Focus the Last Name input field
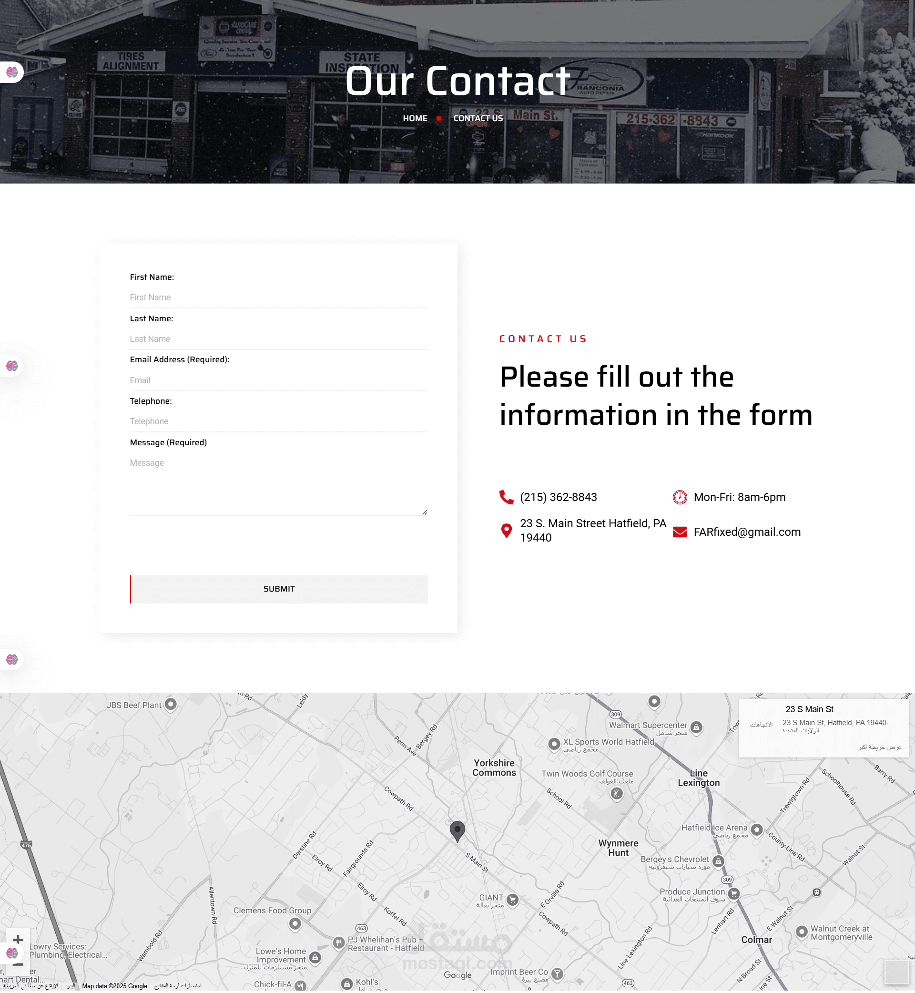This screenshot has height=993, width=915. tap(278, 339)
